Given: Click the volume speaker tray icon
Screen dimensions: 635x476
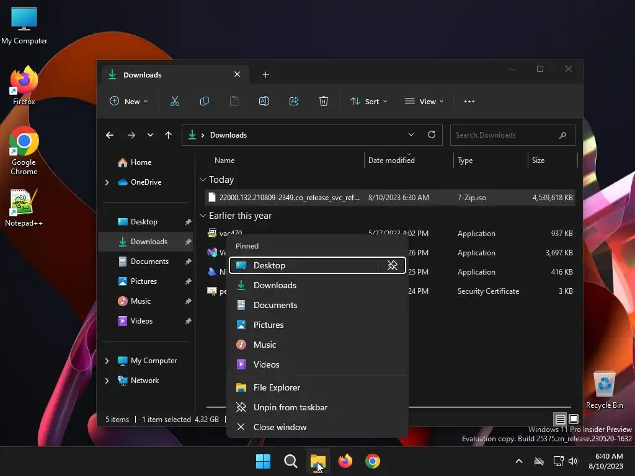Looking at the screenshot, I should pos(573,461).
